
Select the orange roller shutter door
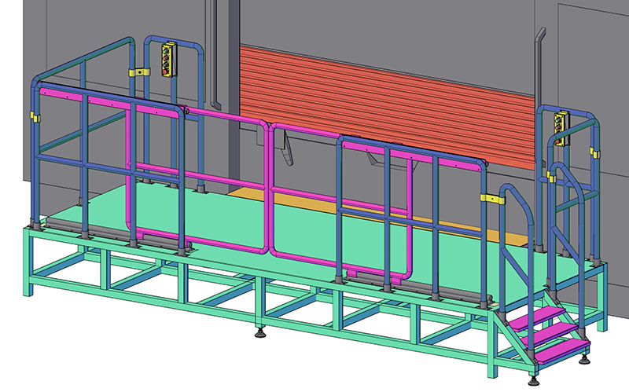(x=377, y=94)
